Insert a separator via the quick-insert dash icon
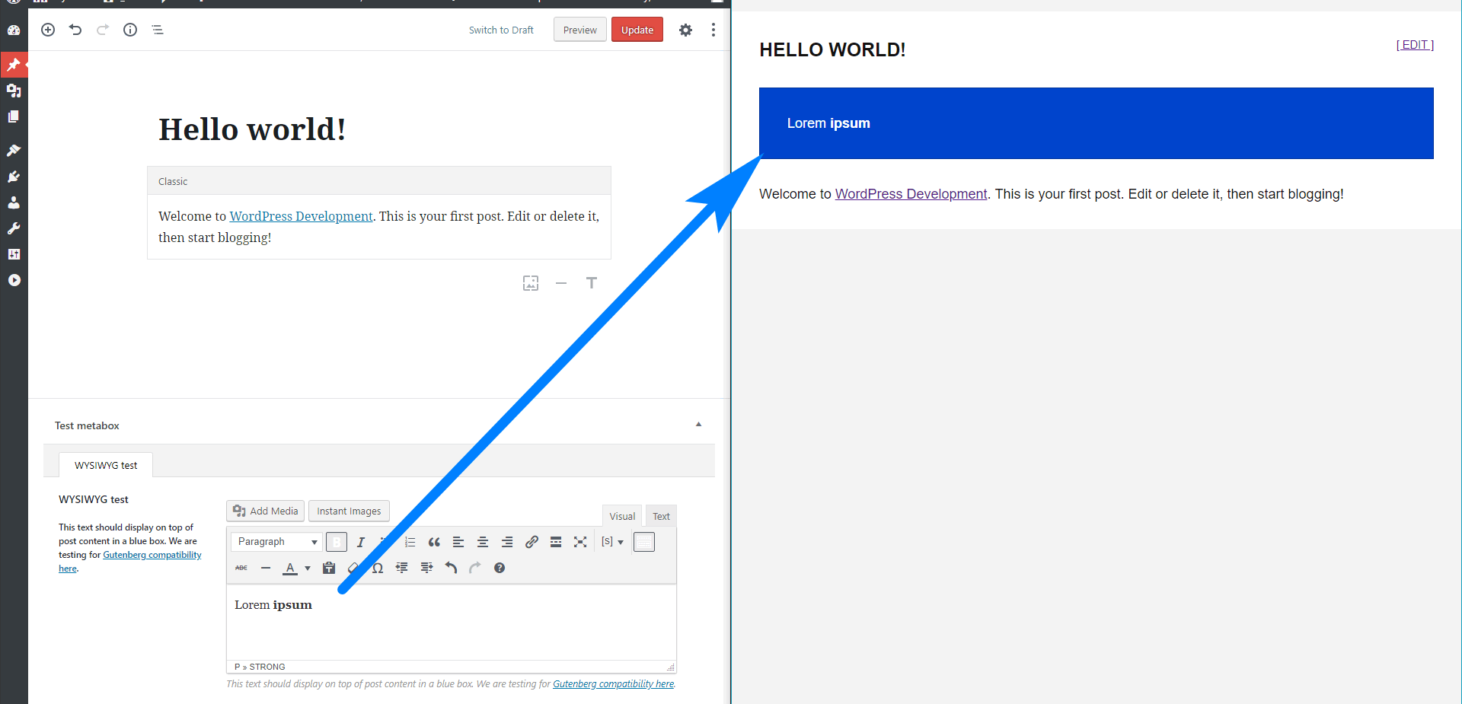Image resolution: width=1462 pixels, height=704 pixels. (x=561, y=283)
